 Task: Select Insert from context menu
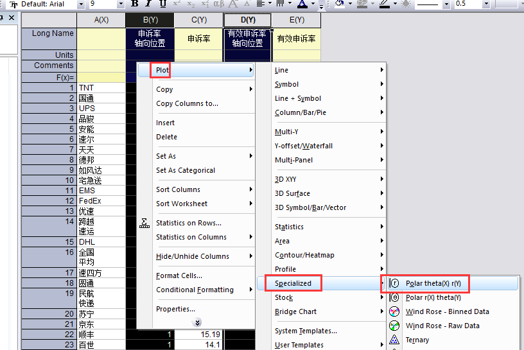click(196, 123)
